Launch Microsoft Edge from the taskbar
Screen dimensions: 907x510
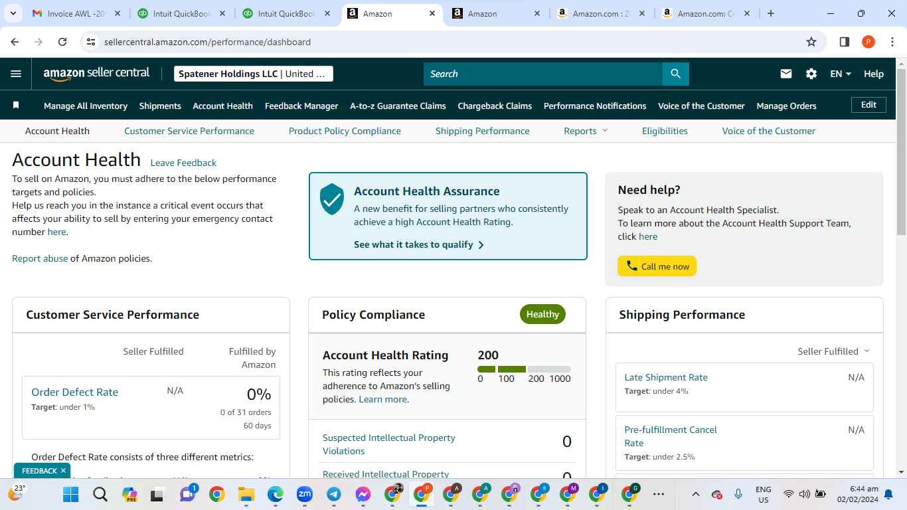pyautogui.click(x=276, y=494)
